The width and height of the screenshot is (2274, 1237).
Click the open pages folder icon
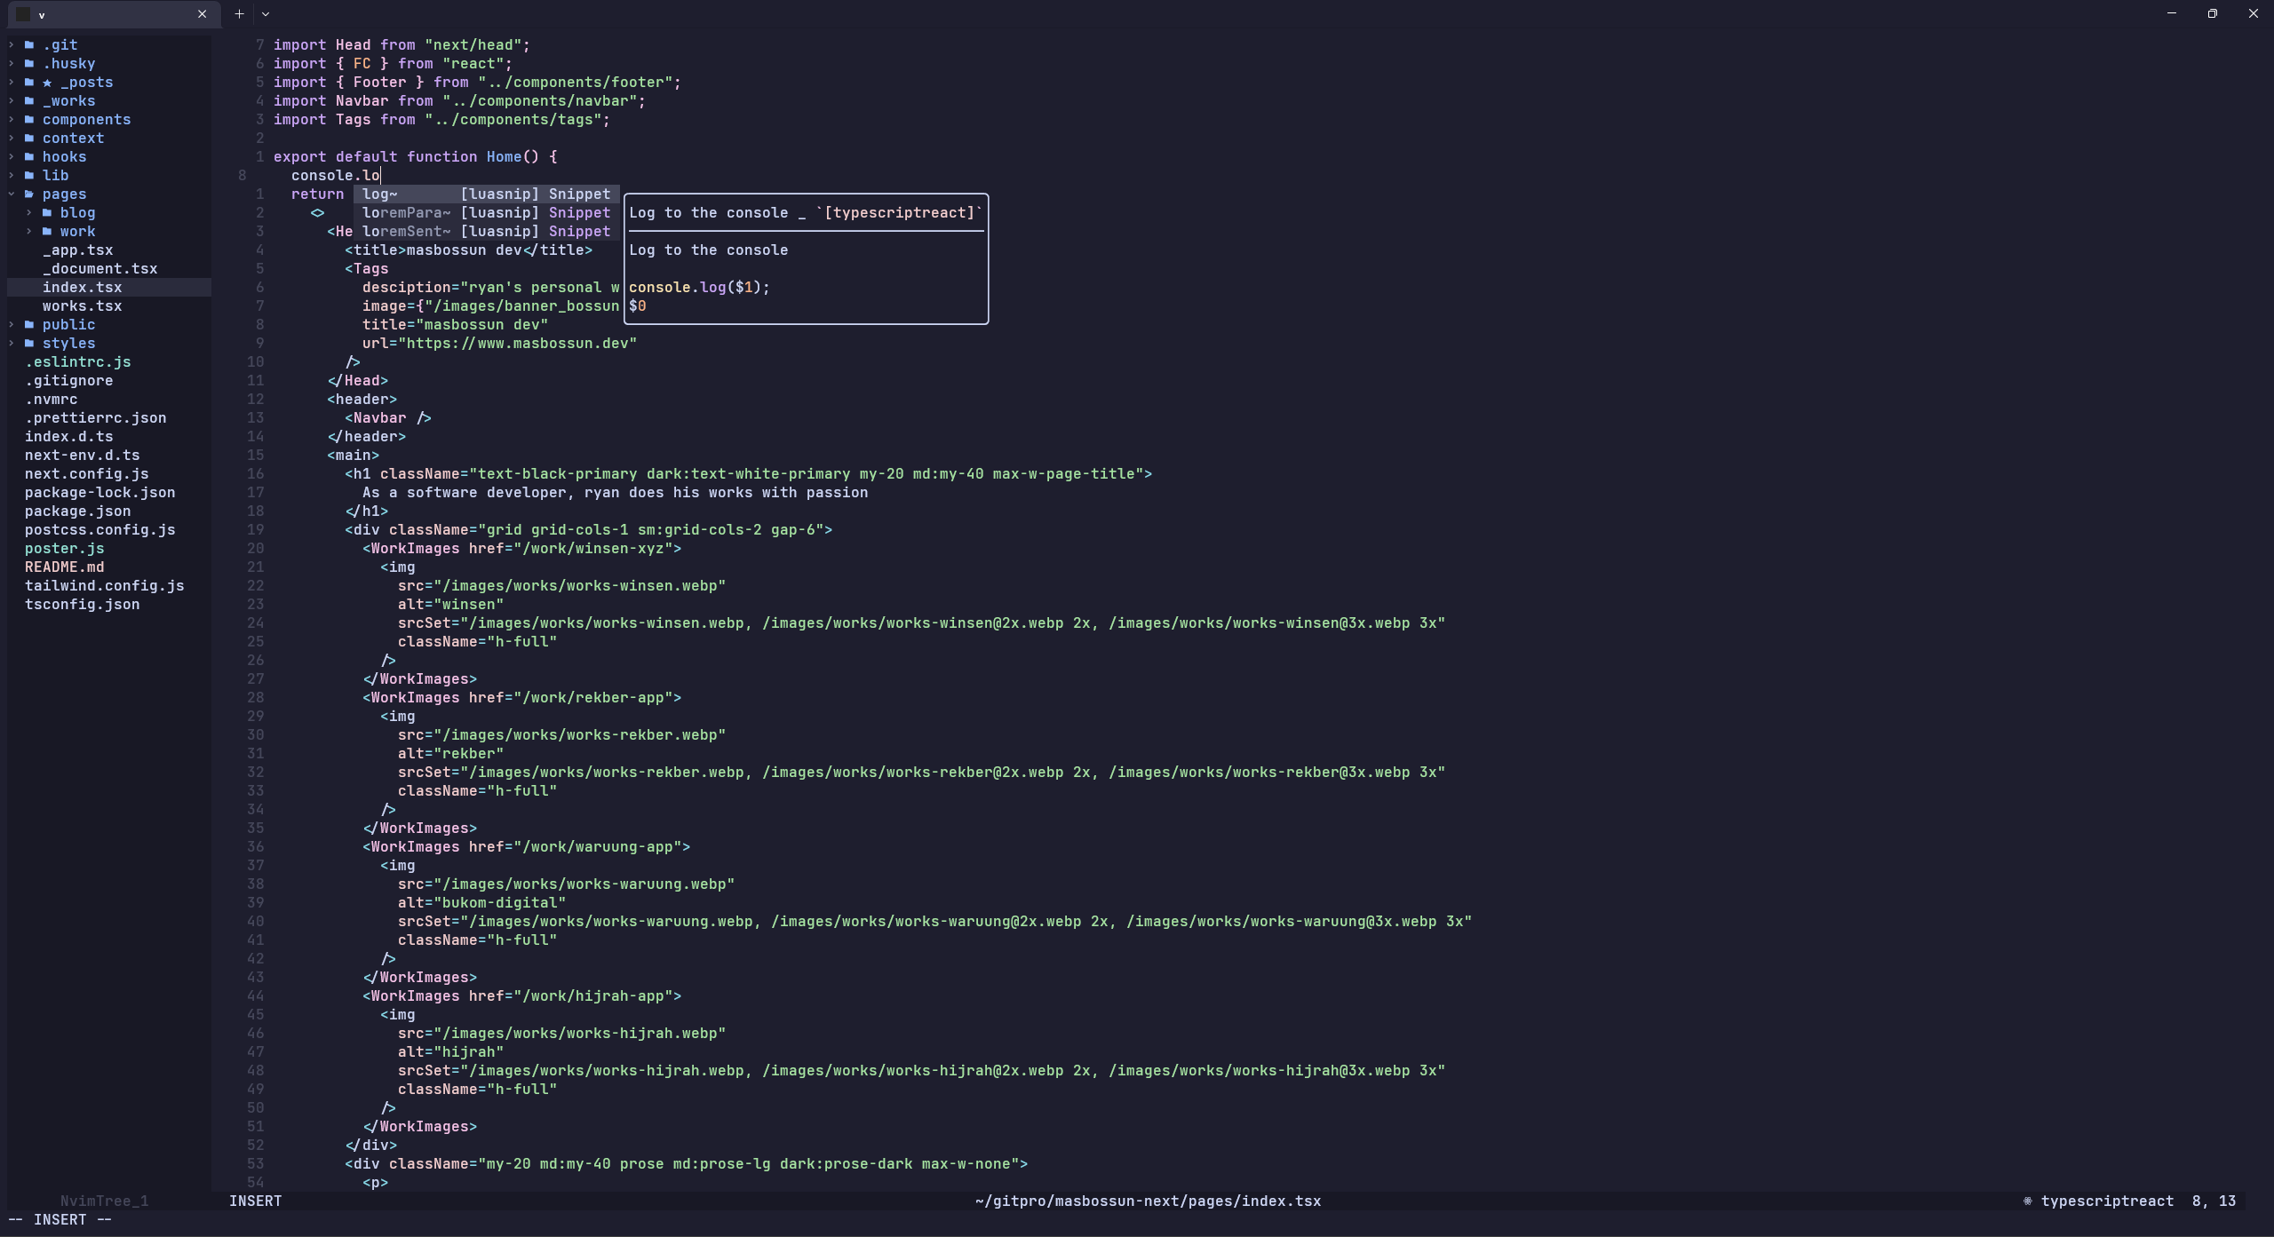pos(29,194)
